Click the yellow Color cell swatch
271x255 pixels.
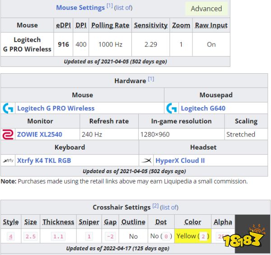(x=193, y=236)
